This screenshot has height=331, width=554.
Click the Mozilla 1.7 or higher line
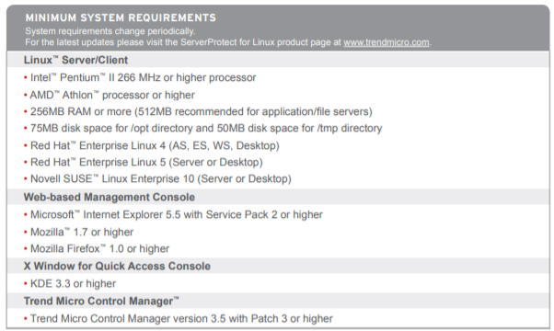click(x=82, y=232)
